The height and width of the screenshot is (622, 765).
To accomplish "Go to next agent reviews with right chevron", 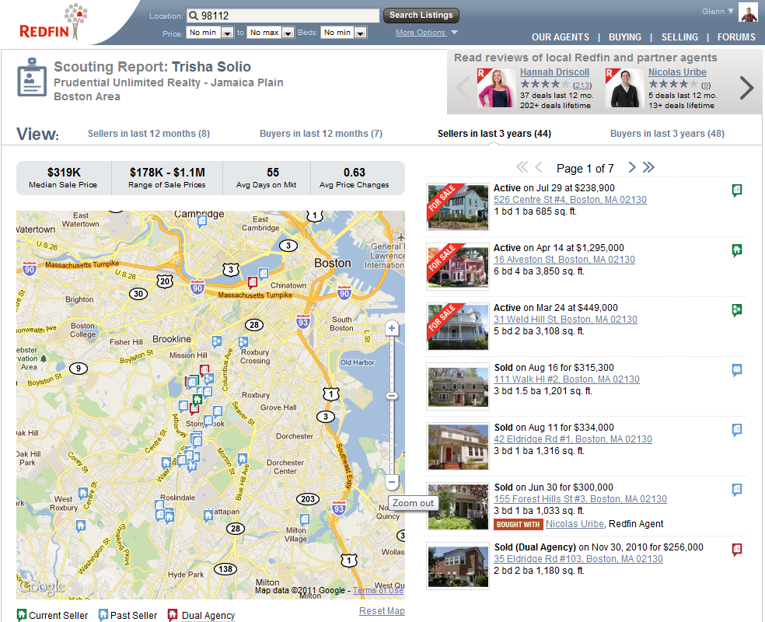I will coord(746,88).
